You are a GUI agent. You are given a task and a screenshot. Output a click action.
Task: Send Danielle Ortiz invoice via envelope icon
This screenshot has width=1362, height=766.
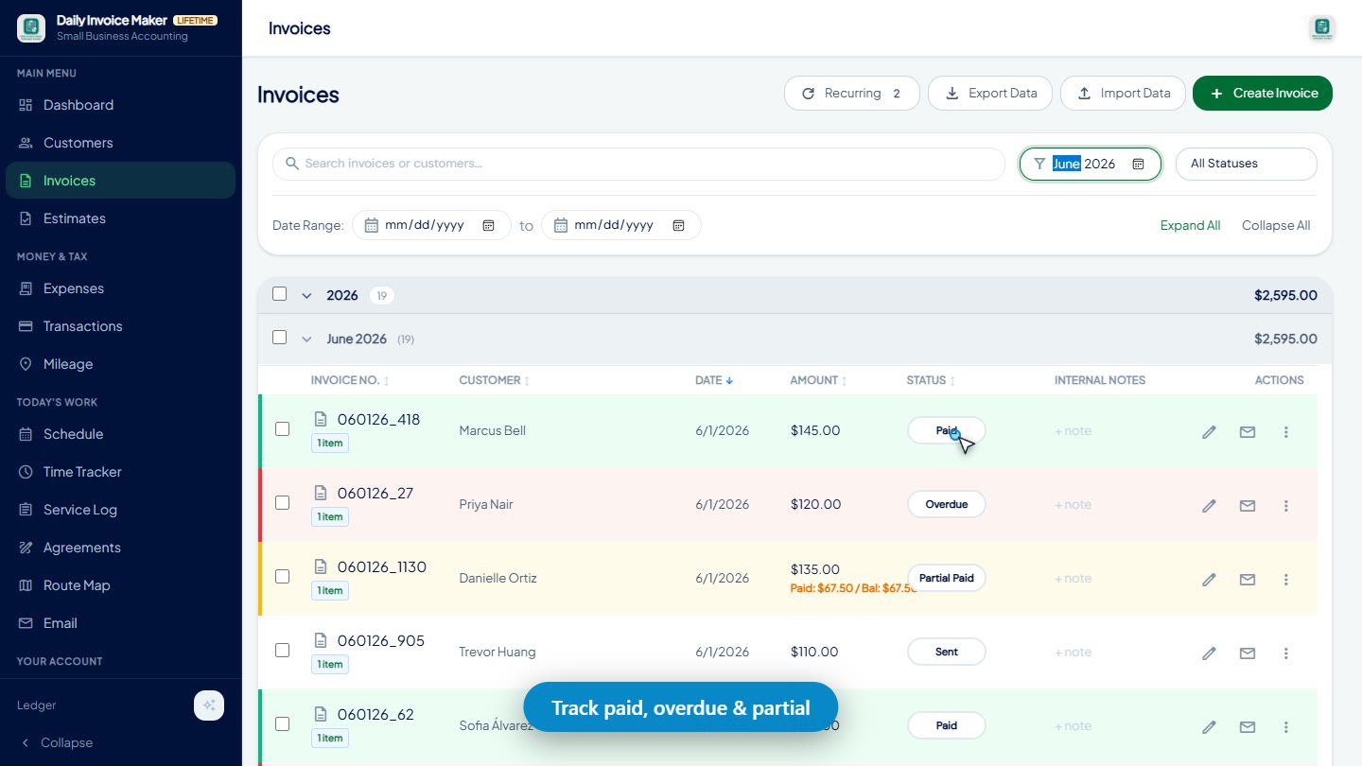point(1248,580)
